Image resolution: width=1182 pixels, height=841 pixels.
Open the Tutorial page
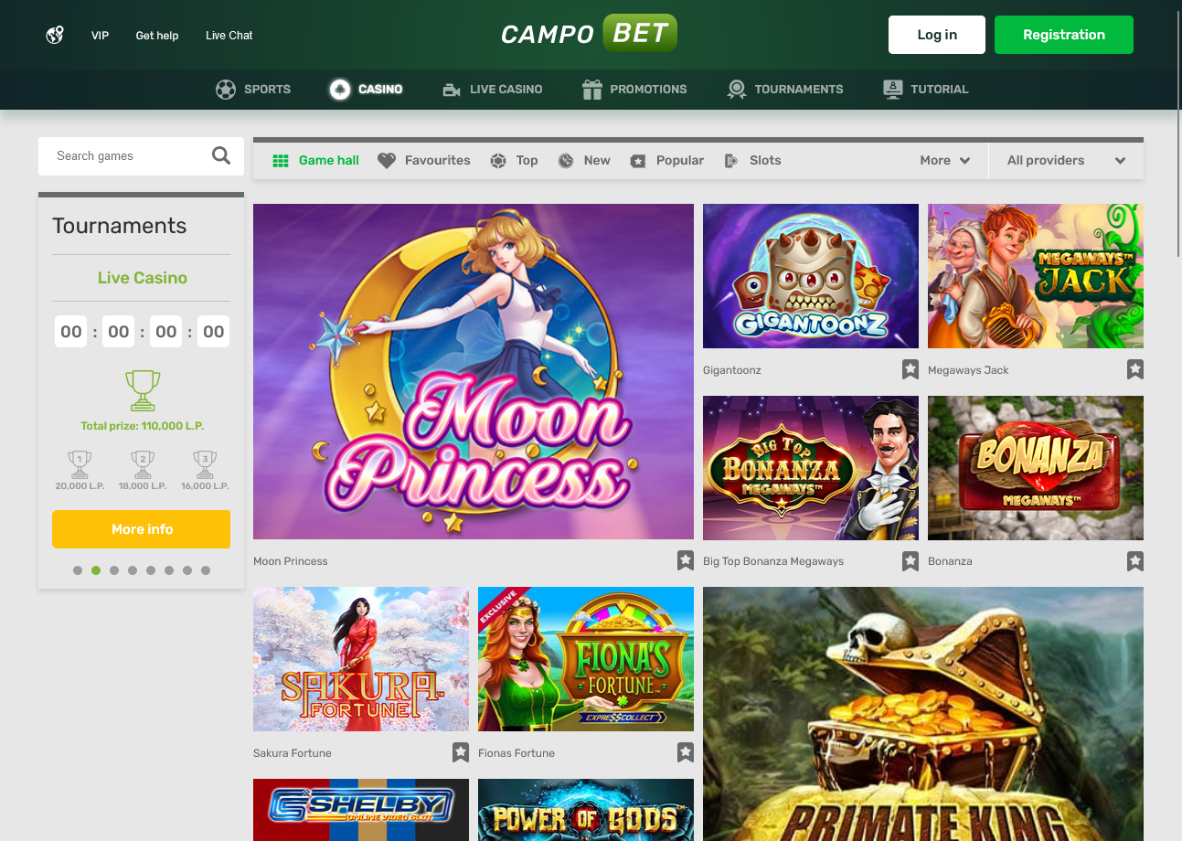(x=926, y=90)
